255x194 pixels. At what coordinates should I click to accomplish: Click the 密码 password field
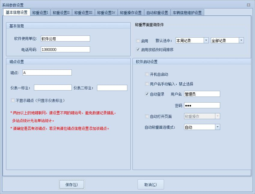(x=202, y=105)
